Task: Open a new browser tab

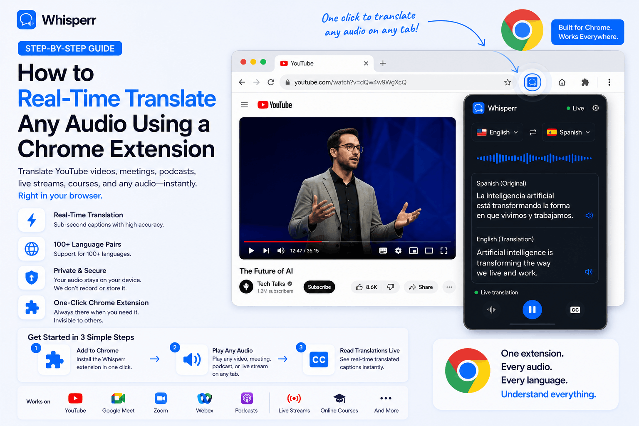Action: click(383, 63)
